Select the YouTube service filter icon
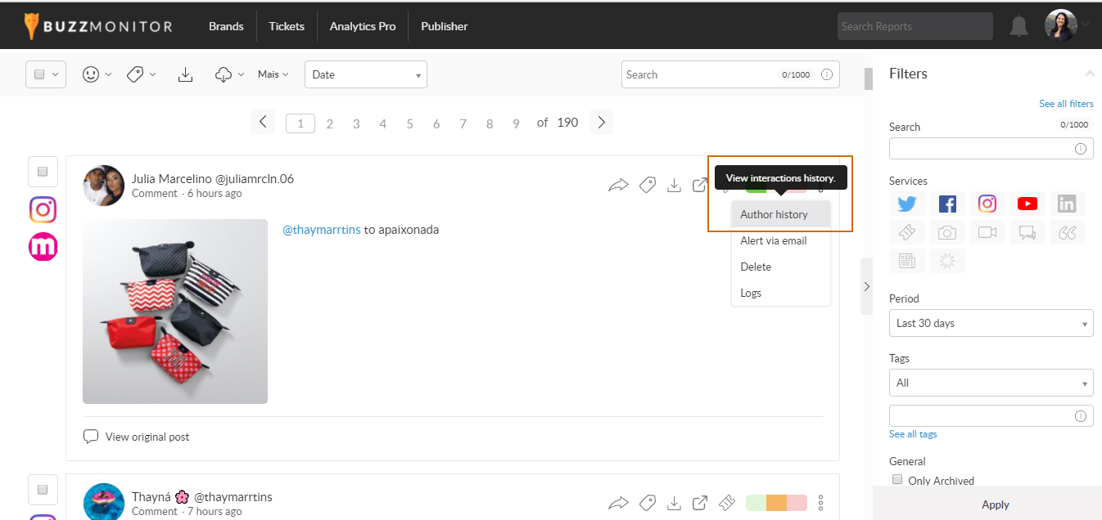 pos(1027,204)
